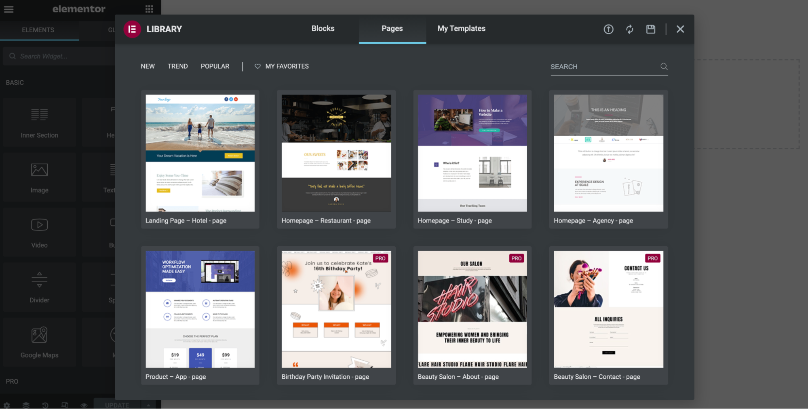Open the Elementor hamburger menu
The width and height of the screenshot is (808, 409).
pyautogui.click(x=9, y=9)
